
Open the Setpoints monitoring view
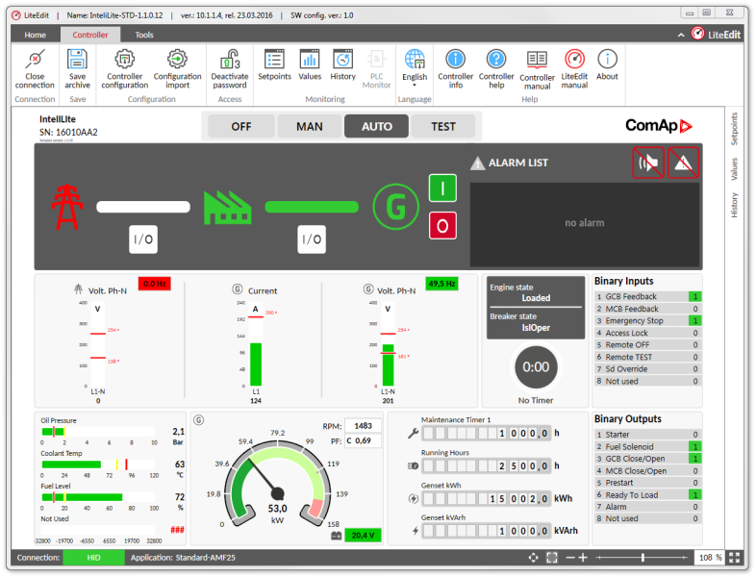pyautogui.click(x=274, y=60)
